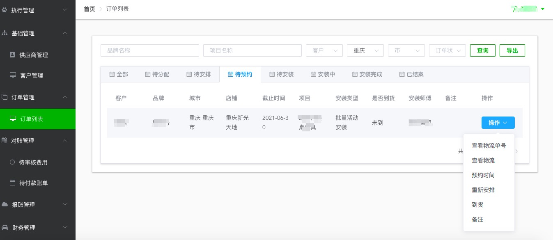553x240 pixels.
Task: Switch to the 待分配 tab
Action: click(x=157, y=74)
